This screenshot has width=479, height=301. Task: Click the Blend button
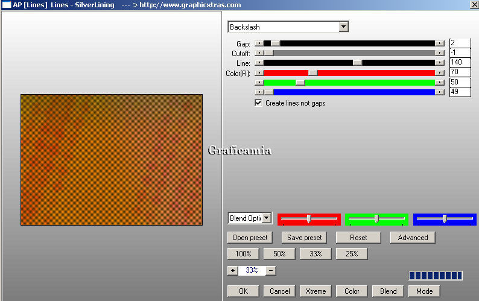point(388,291)
